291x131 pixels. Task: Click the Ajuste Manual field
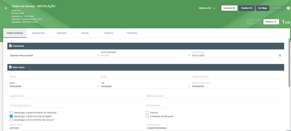pyautogui.click(x=77, y=96)
